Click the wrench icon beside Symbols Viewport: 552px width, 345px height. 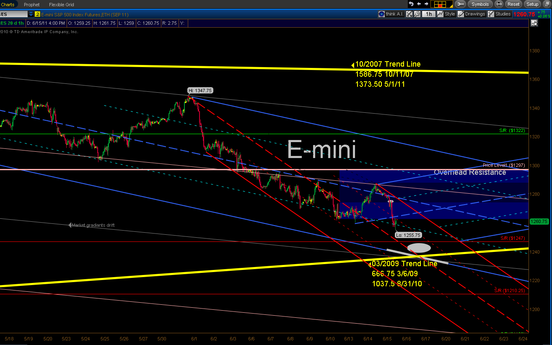(x=460, y=4)
